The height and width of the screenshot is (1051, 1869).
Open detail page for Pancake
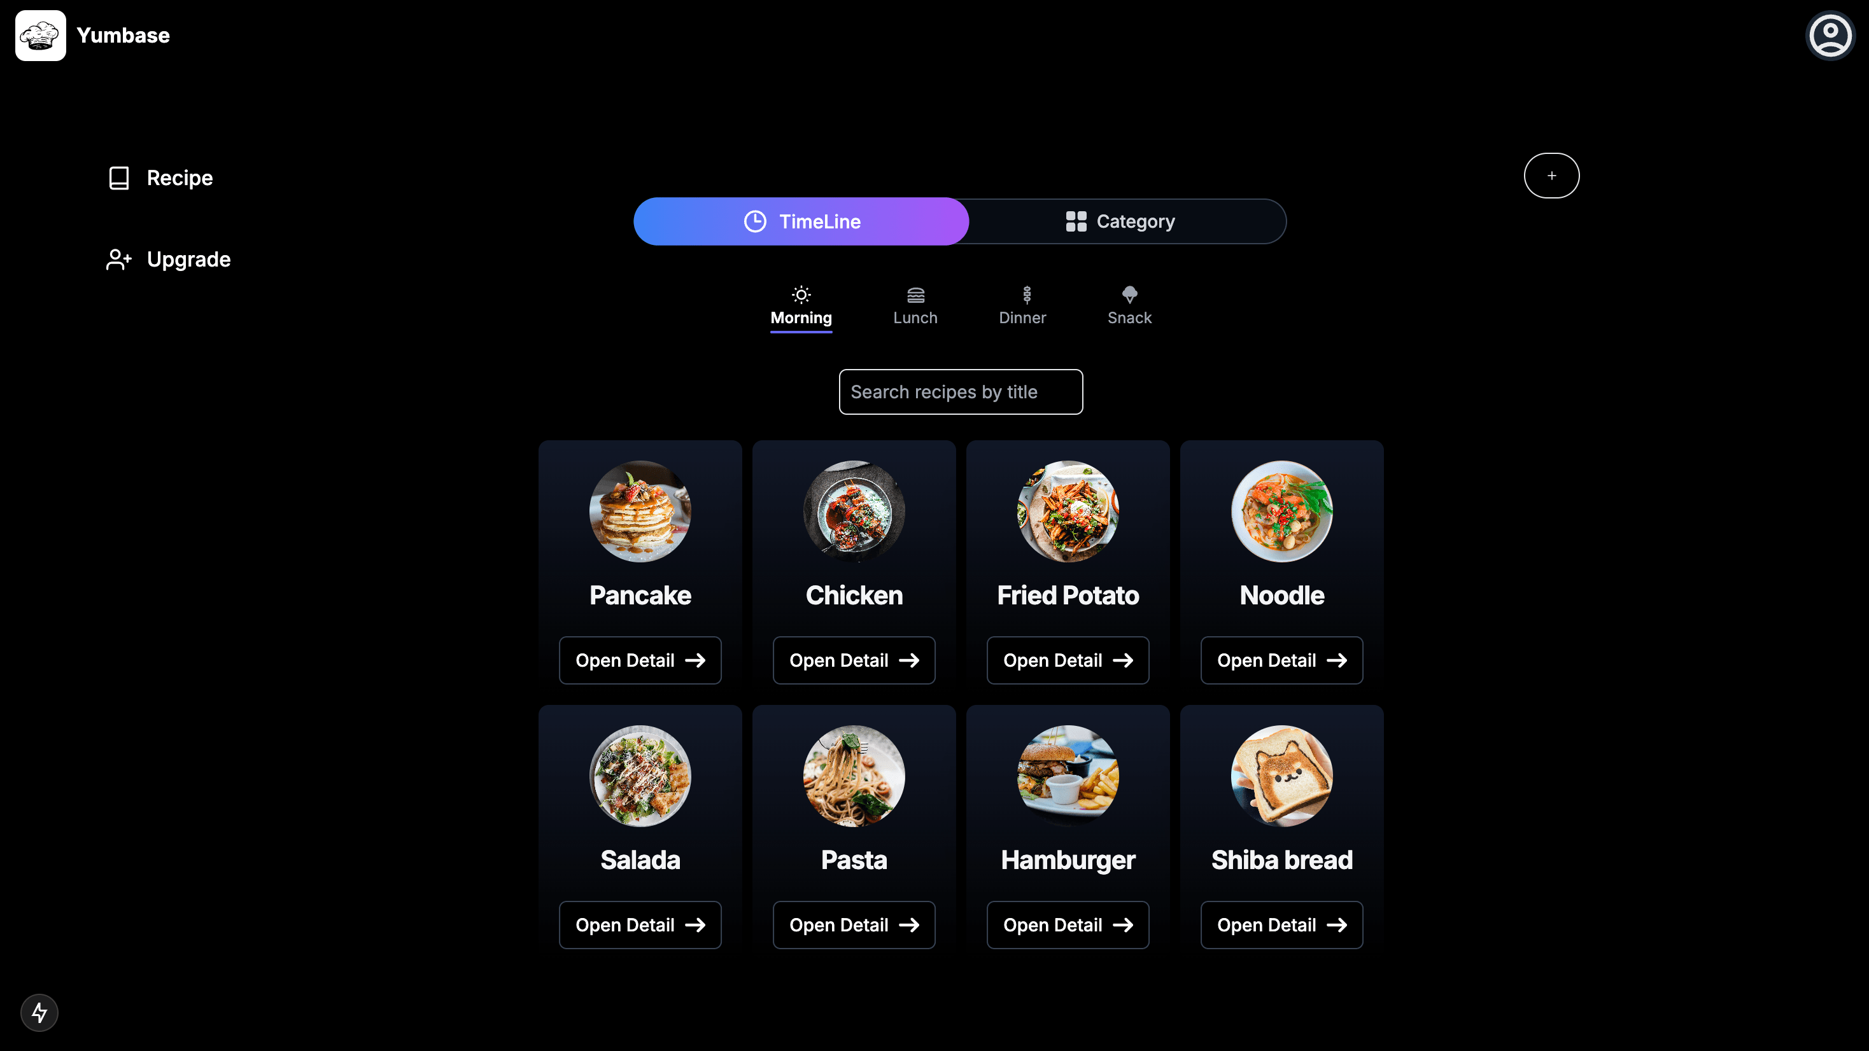(639, 660)
